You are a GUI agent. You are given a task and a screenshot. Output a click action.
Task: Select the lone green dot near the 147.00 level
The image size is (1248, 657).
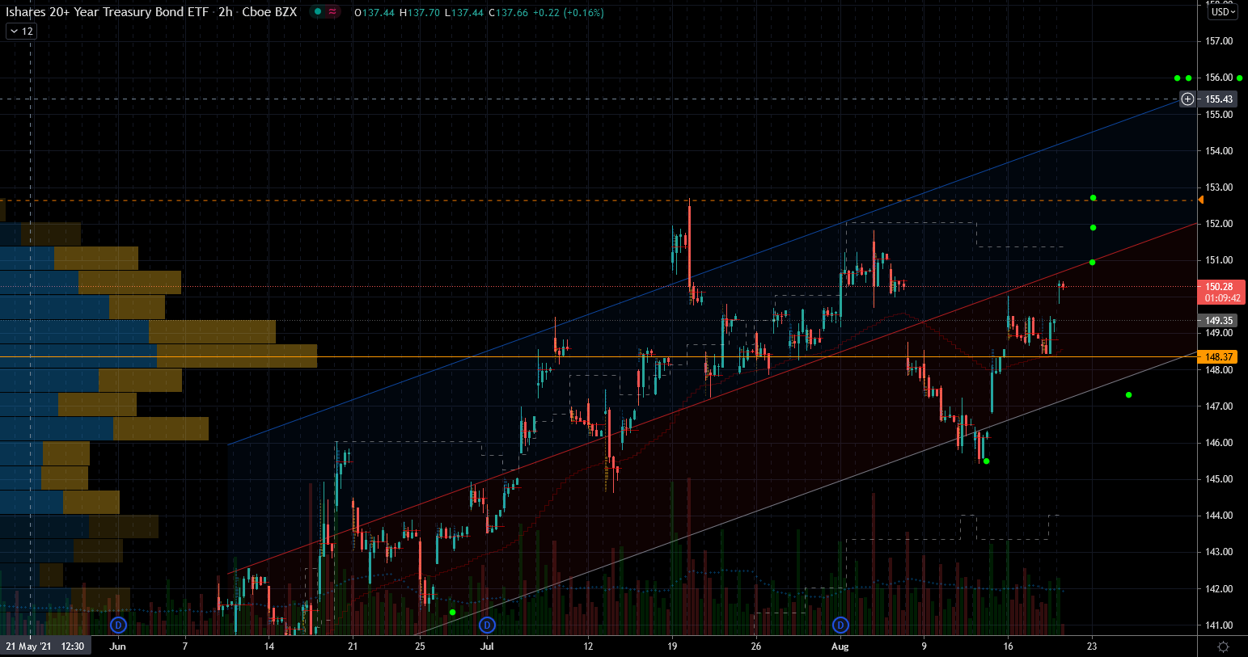(1128, 395)
